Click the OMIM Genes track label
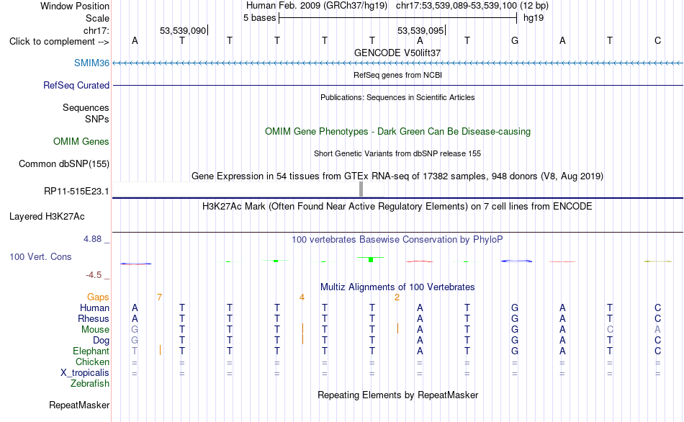 pos(81,141)
